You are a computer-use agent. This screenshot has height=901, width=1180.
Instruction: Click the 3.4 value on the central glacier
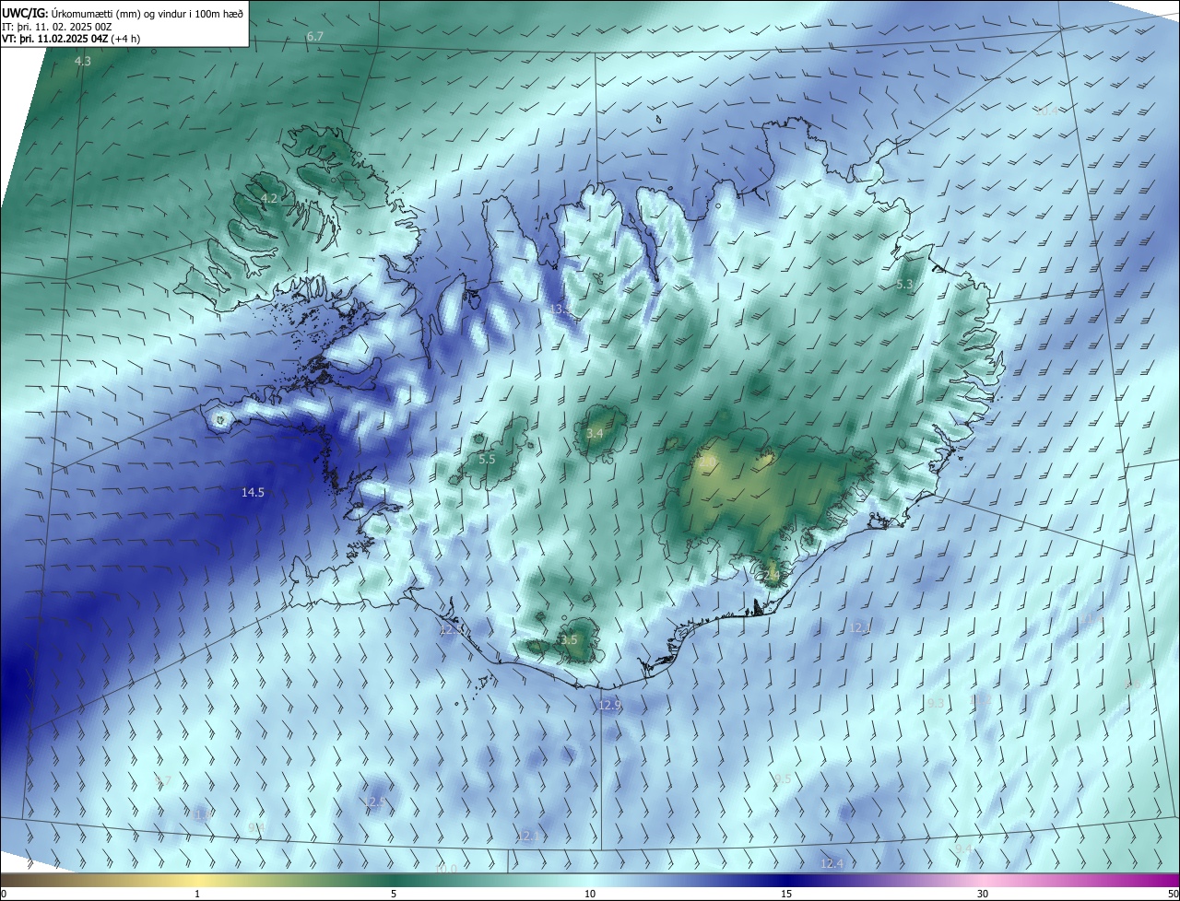click(x=596, y=433)
